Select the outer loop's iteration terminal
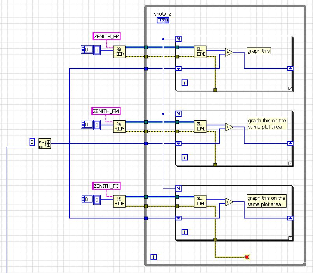Image resolution: width=313 pixels, height=273 pixels. point(154,257)
